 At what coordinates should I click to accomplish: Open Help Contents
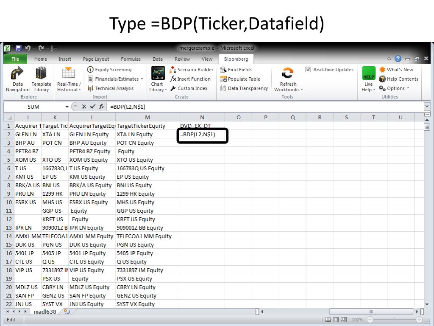pos(398,79)
